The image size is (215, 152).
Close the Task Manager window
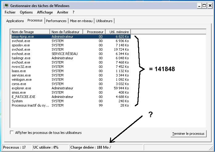pos(210,6)
